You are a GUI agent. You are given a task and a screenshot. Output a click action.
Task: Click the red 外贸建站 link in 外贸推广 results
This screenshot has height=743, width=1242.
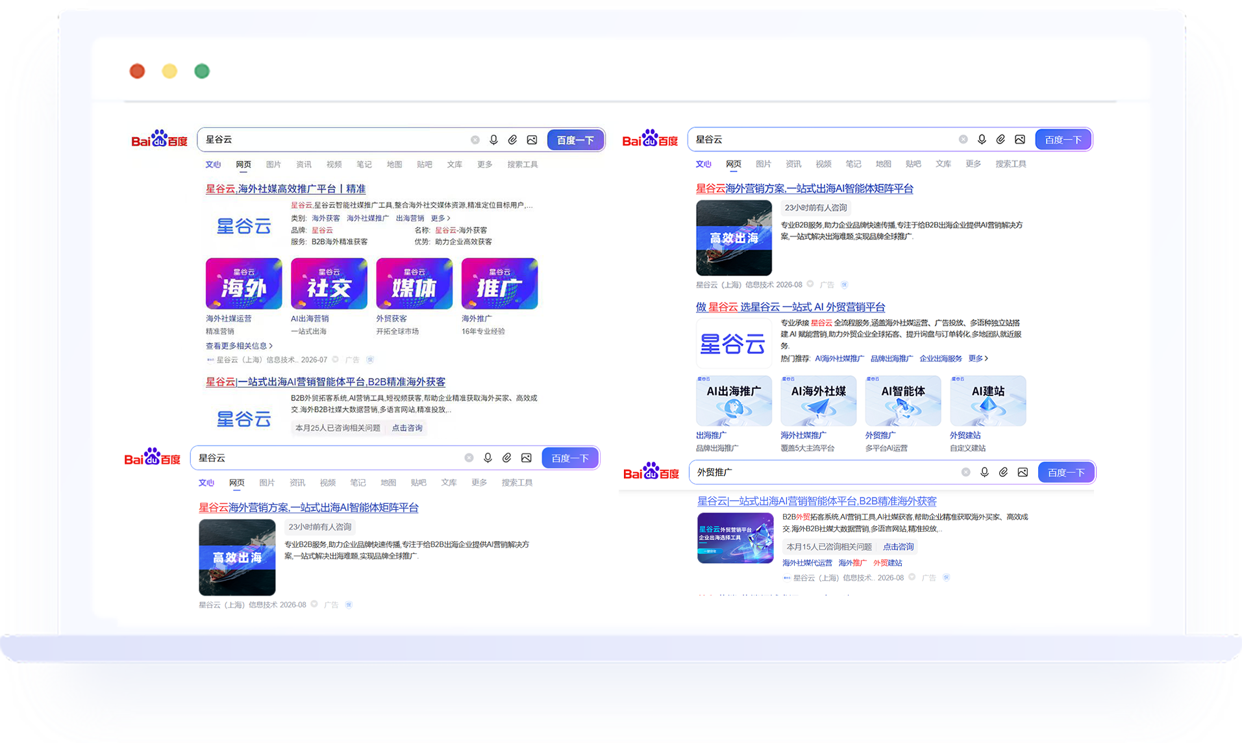coord(888,563)
